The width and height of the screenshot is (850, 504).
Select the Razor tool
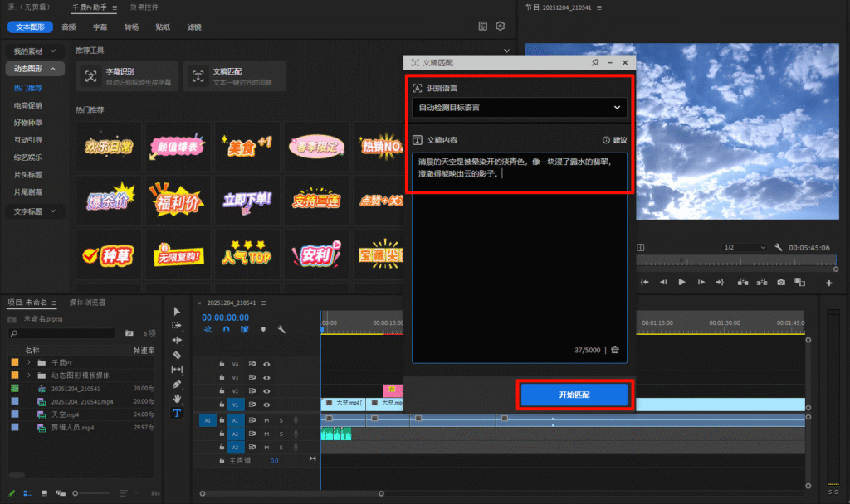[x=177, y=354]
